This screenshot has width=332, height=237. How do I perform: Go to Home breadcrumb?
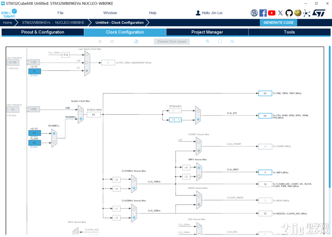(8, 23)
